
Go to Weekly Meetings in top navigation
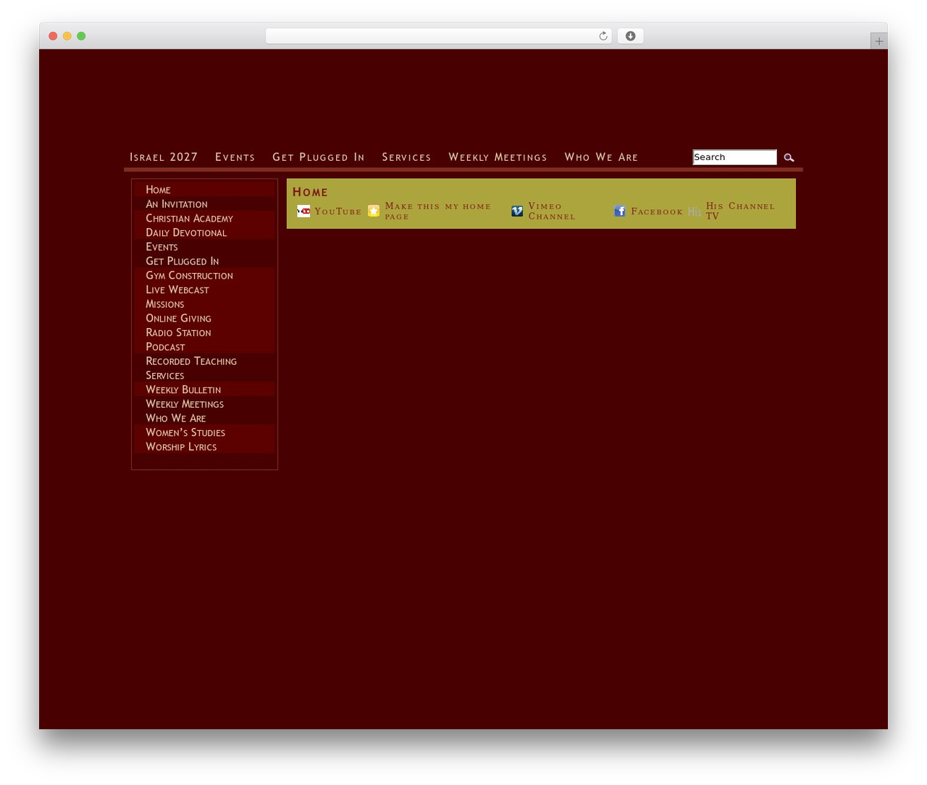coord(498,157)
